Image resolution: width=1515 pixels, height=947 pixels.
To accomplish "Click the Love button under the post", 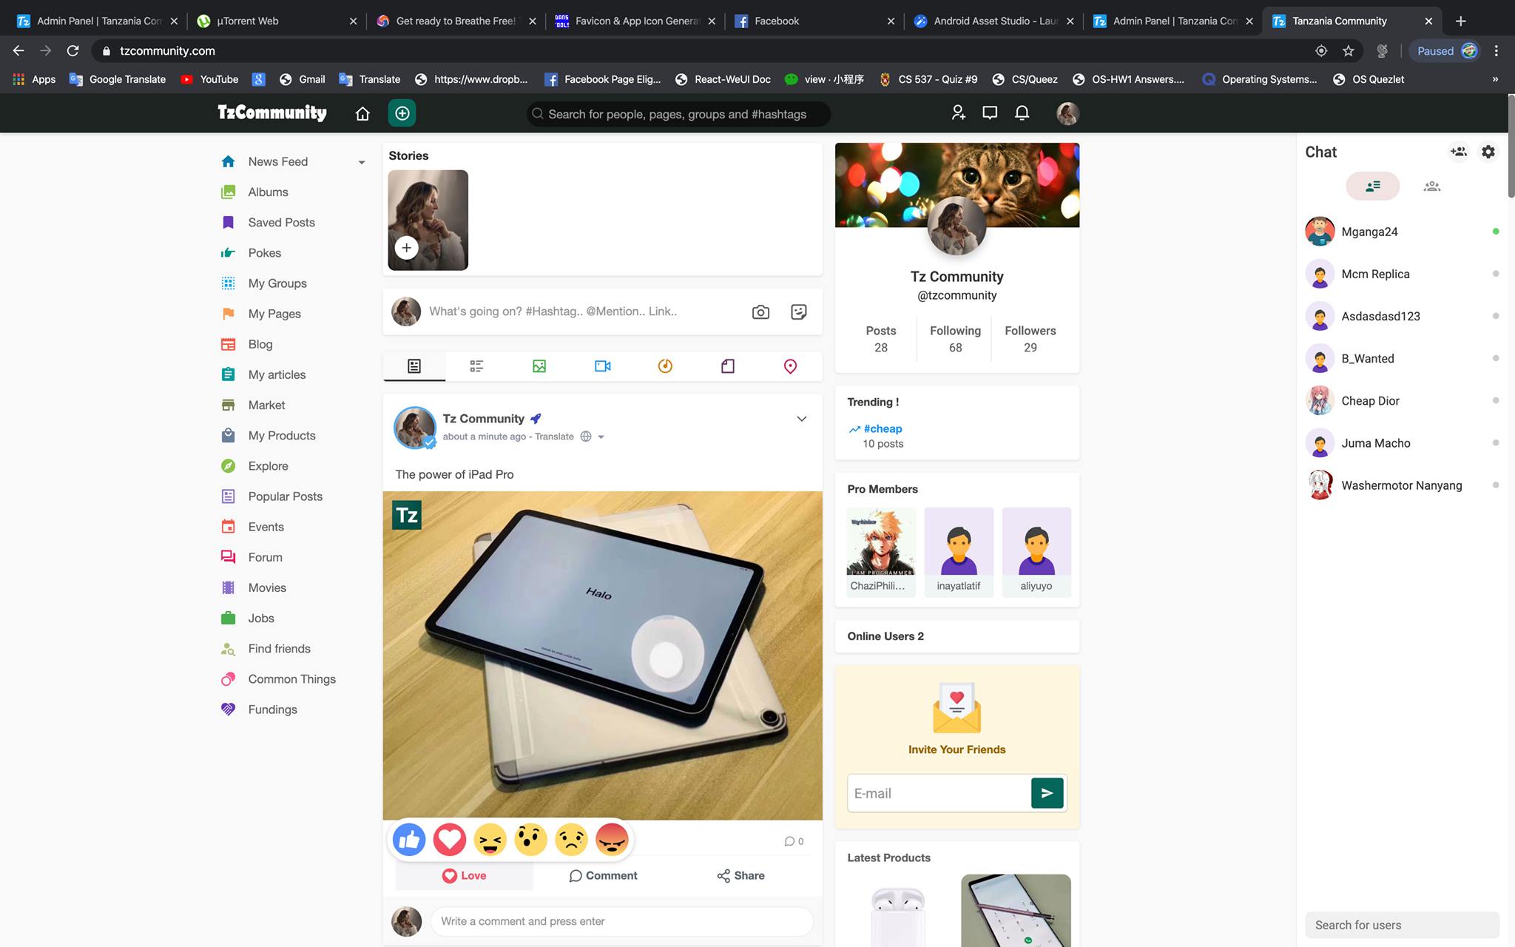I will pyautogui.click(x=465, y=875).
